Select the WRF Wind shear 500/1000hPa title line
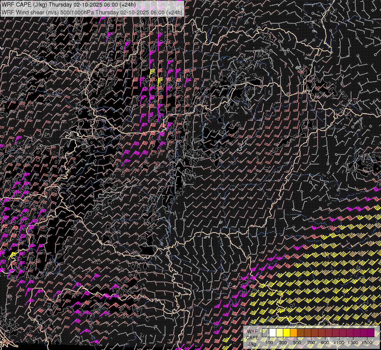The width and height of the screenshot is (381, 350). pyautogui.click(x=92, y=12)
